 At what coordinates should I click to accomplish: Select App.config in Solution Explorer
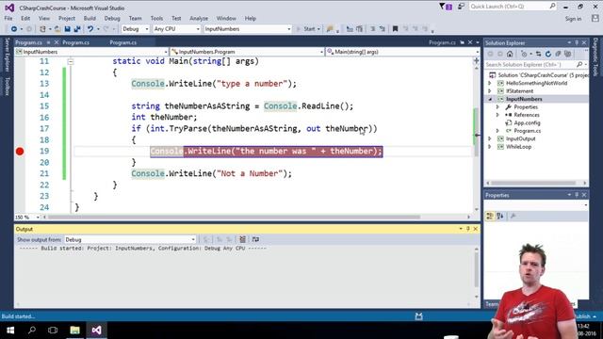point(527,123)
